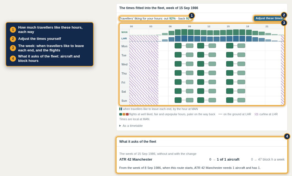Click the Sun day label

124,101
